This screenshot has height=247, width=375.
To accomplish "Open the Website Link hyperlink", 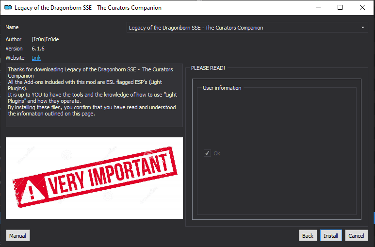I will coord(36,58).
